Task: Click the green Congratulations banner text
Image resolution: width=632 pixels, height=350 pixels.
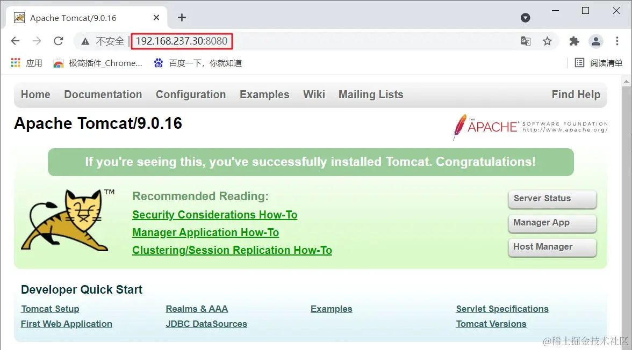Action: point(311,162)
